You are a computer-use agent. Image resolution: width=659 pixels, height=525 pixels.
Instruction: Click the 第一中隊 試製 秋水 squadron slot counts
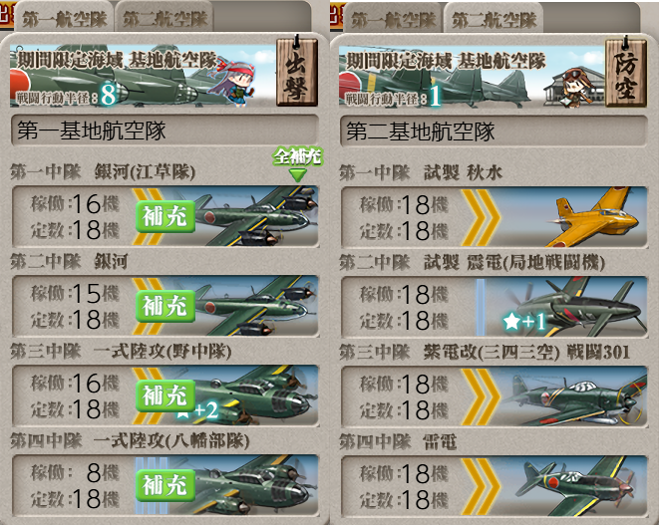pyautogui.click(x=404, y=217)
